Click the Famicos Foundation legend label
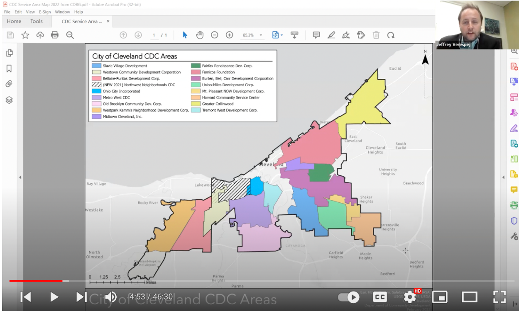The image size is (519, 311). (218, 72)
